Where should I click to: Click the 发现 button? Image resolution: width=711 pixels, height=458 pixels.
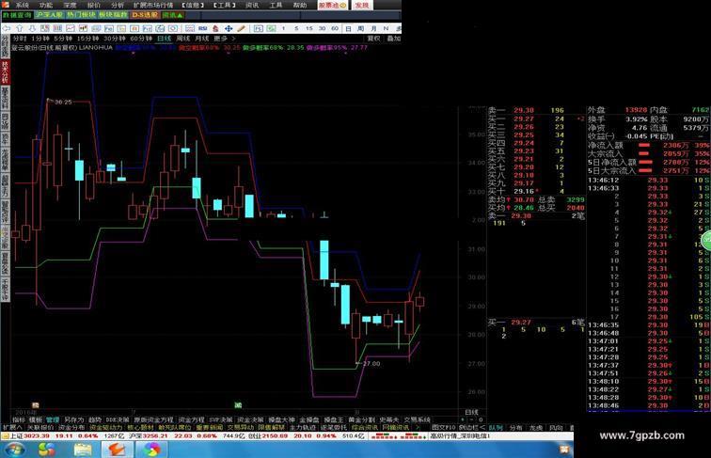pyautogui.click(x=362, y=5)
